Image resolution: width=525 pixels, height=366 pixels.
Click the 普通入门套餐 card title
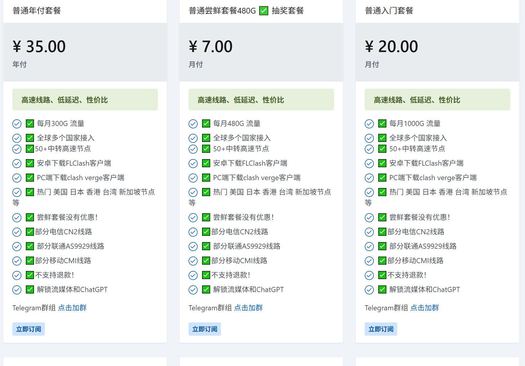(x=389, y=11)
